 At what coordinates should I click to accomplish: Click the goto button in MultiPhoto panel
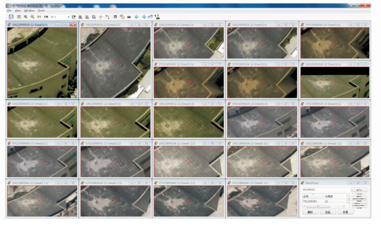(358, 190)
